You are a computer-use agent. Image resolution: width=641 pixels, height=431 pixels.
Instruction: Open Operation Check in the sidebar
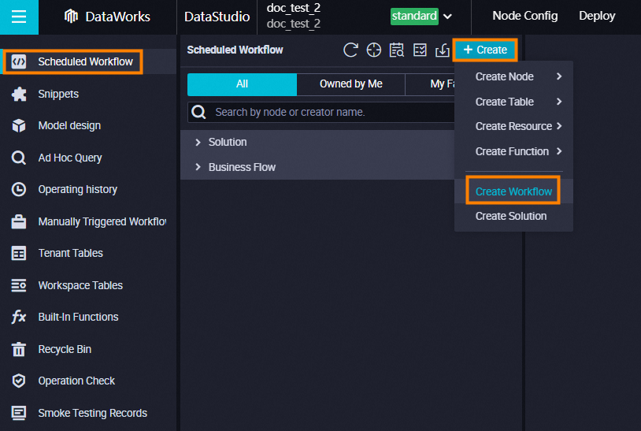click(76, 381)
